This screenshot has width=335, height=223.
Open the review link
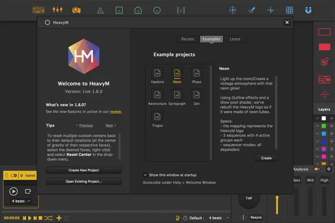coord(116,111)
